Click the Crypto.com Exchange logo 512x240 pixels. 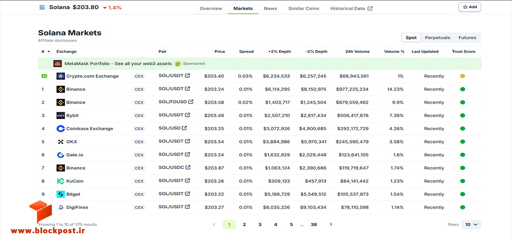(x=61, y=76)
